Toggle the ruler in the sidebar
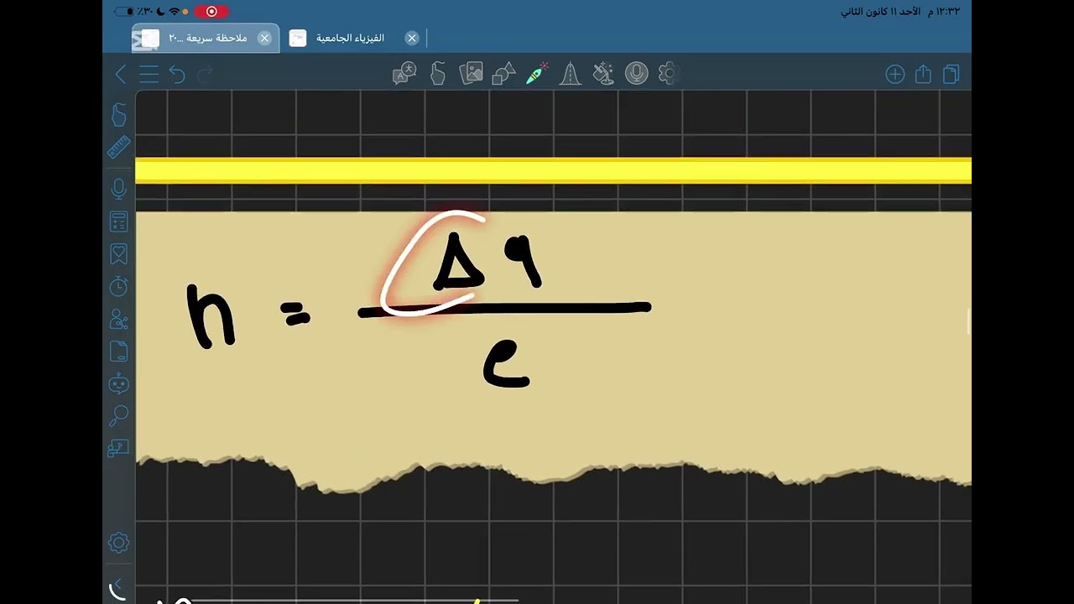 coord(118,148)
